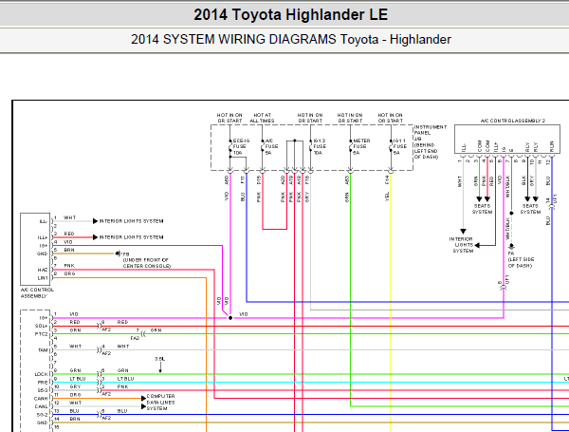Click the 'HOT AT ALL TIMES' label
569x432 pixels.
(262, 118)
